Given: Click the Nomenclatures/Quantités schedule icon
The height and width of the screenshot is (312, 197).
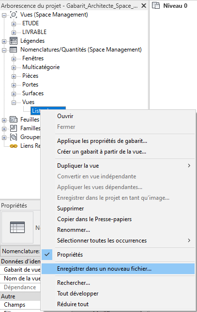Looking at the screenshot, I should 13,50.
